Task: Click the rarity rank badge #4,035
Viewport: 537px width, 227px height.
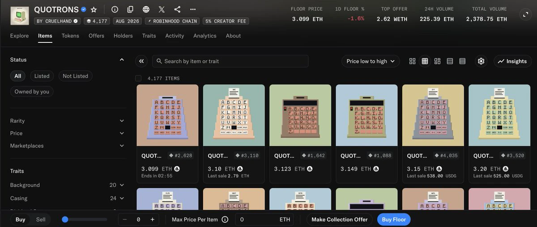Action: [446, 156]
